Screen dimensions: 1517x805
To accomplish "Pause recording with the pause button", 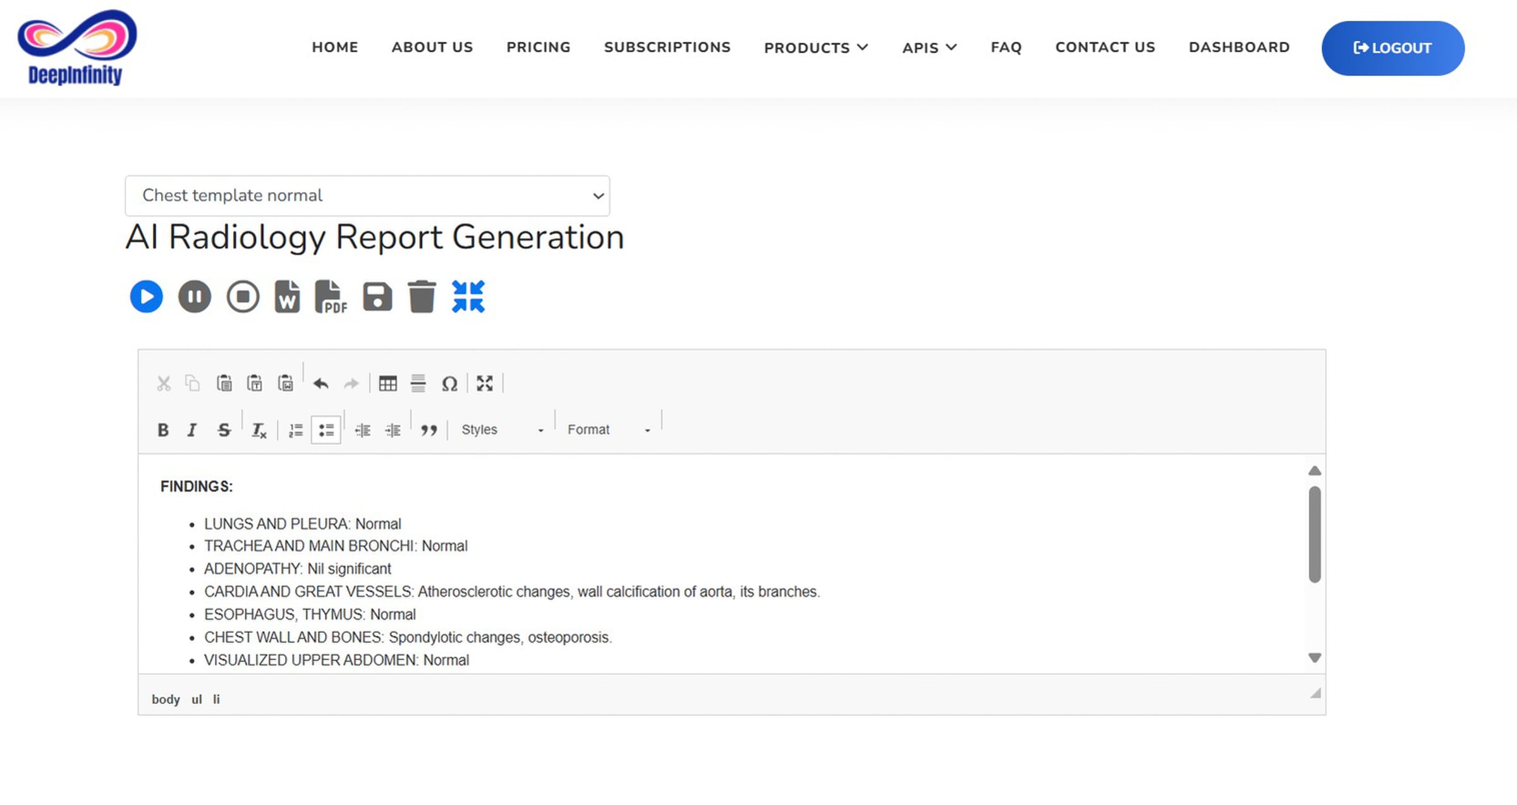I will (195, 297).
